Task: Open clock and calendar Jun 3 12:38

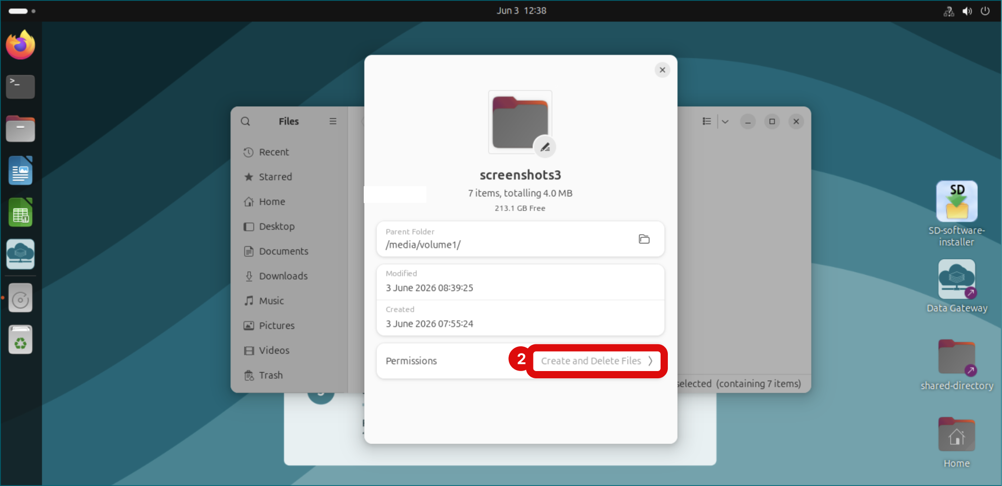Action: pos(521,11)
